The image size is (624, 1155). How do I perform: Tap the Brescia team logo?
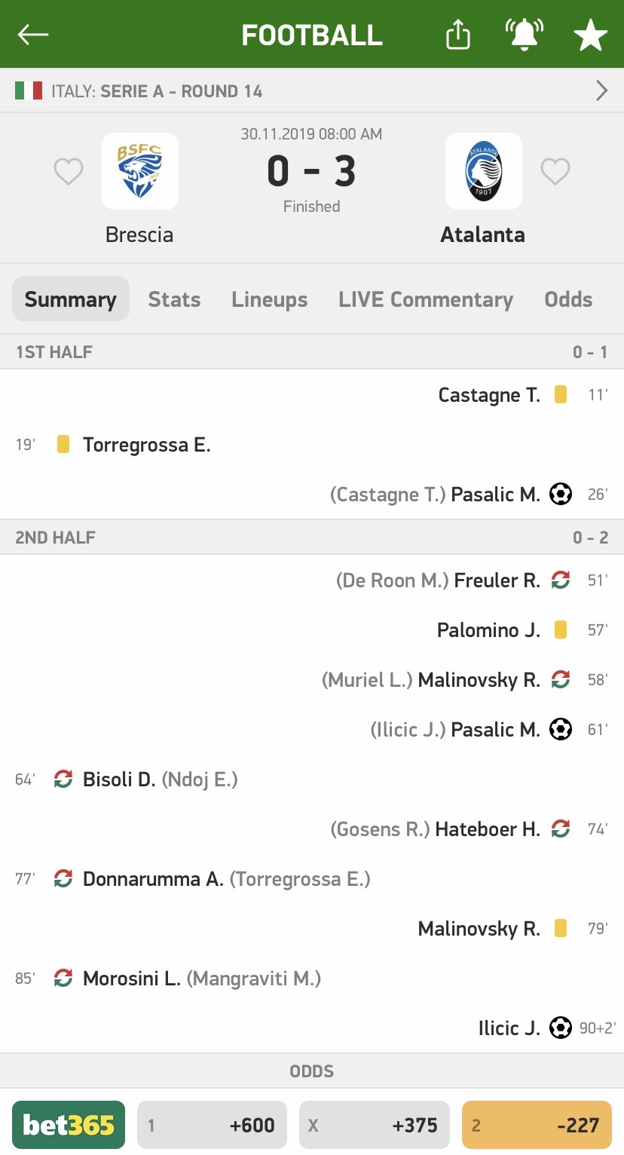point(140,171)
